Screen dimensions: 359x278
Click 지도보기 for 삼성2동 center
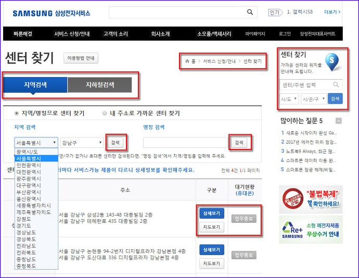[212, 227]
